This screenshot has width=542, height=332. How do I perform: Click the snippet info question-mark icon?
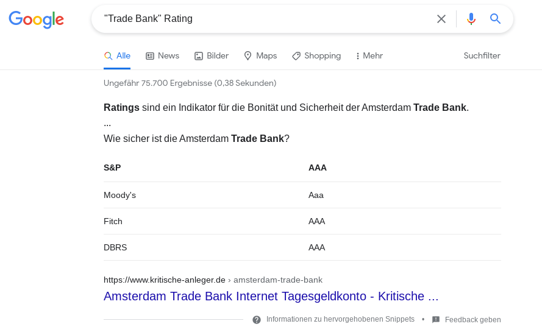(x=257, y=319)
